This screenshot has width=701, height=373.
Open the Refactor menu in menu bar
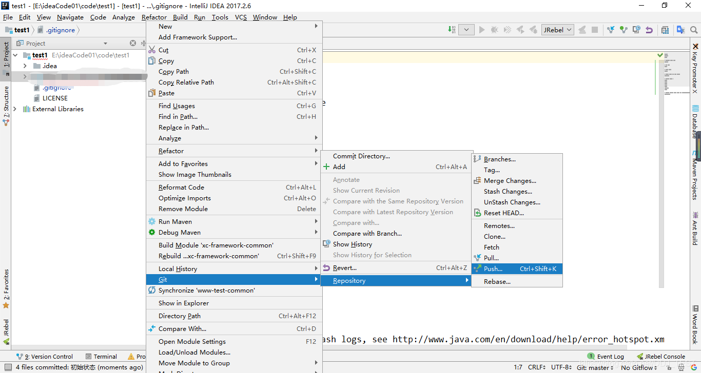[x=154, y=17]
